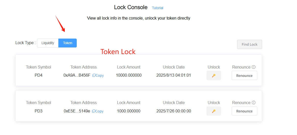Click the copy icon next to 0xA9A...B456F
297x135 pixels.
point(94,75)
